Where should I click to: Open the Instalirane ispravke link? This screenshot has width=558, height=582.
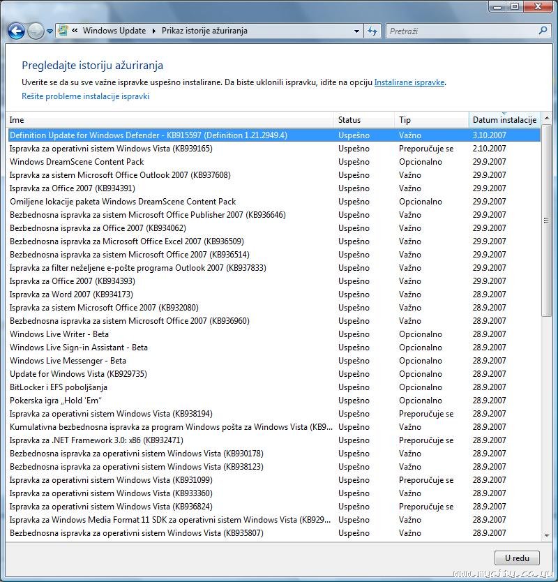pyautogui.click(x=409, y=82)
